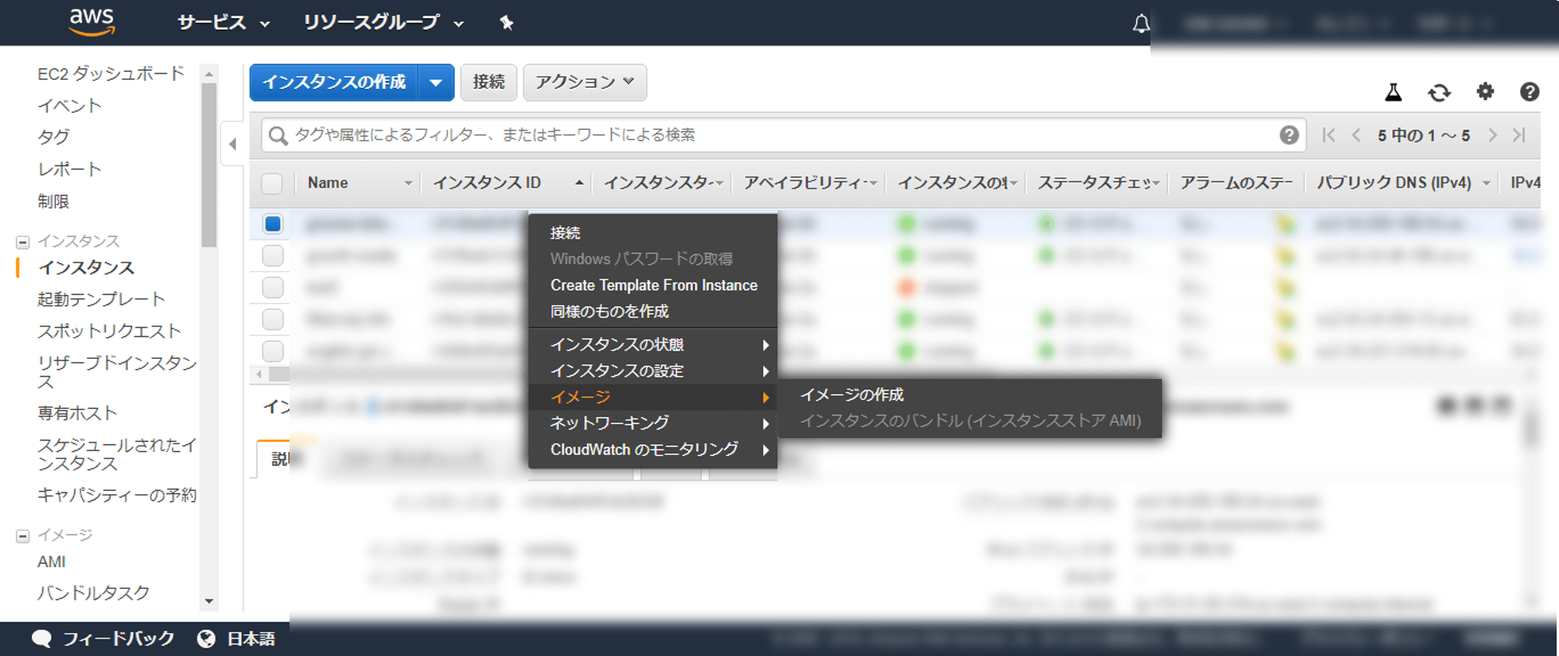Click the search filter help icon
This screenshot has width=1559, height=656.
(1289, 135)
